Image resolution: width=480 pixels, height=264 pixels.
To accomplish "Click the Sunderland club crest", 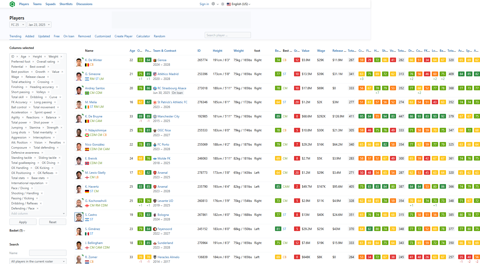I will pos(155,243).
